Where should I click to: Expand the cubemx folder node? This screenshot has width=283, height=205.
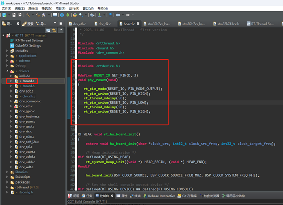(7, 61)
